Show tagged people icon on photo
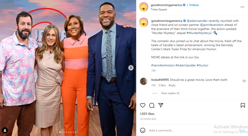This screenshot has height=136, width=248. [x=5, y=130]
